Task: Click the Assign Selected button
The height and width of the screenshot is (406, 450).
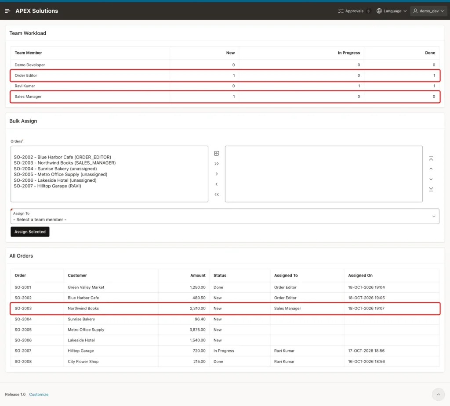Action: [x=30, y=232]
